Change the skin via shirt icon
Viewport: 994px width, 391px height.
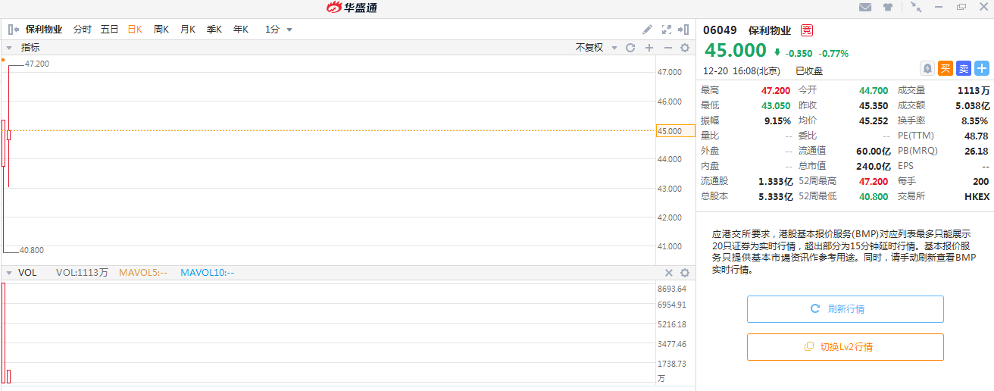coord(888,8)
